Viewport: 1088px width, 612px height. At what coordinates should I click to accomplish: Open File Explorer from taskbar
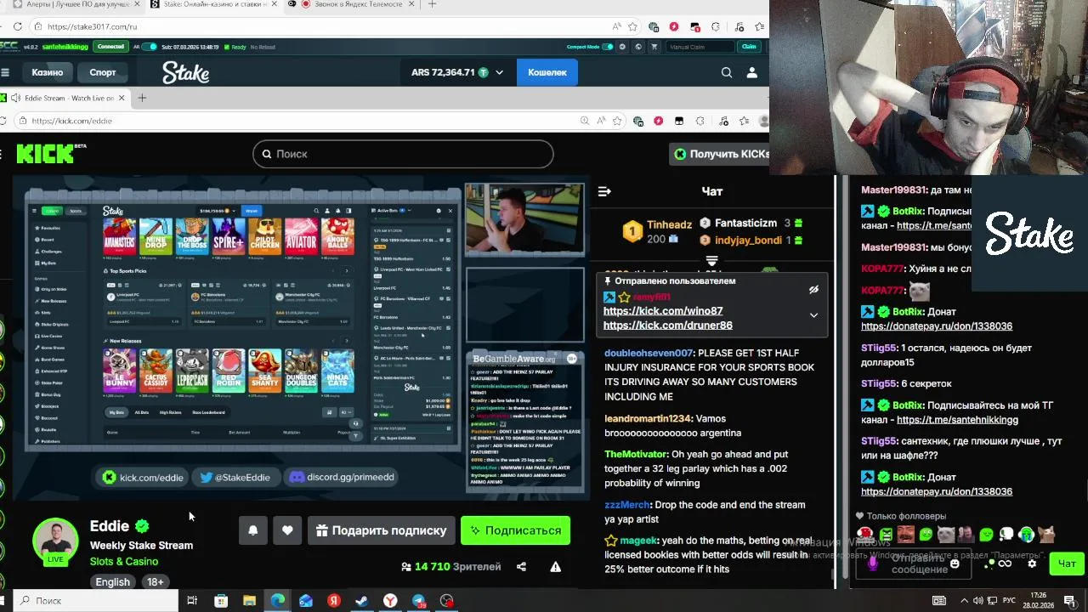pos(249,601)
